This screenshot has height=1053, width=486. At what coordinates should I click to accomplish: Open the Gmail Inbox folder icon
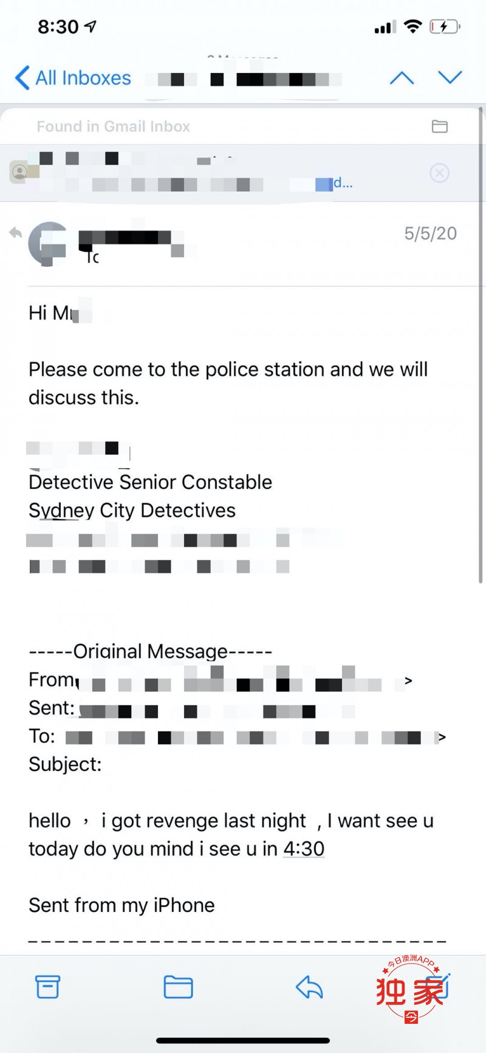[439, 126]
